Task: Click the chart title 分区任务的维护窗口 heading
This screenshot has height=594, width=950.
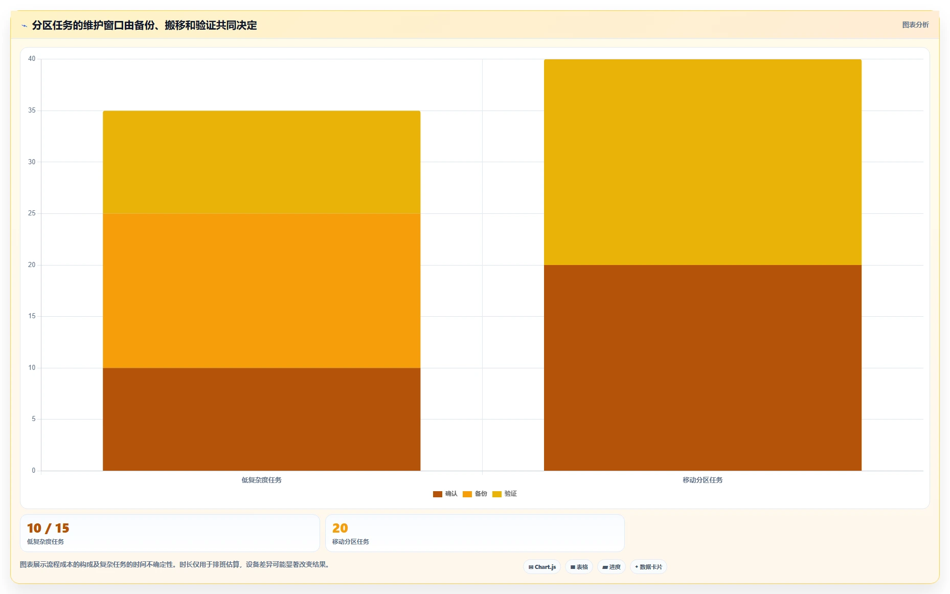Action: point(144,25)
